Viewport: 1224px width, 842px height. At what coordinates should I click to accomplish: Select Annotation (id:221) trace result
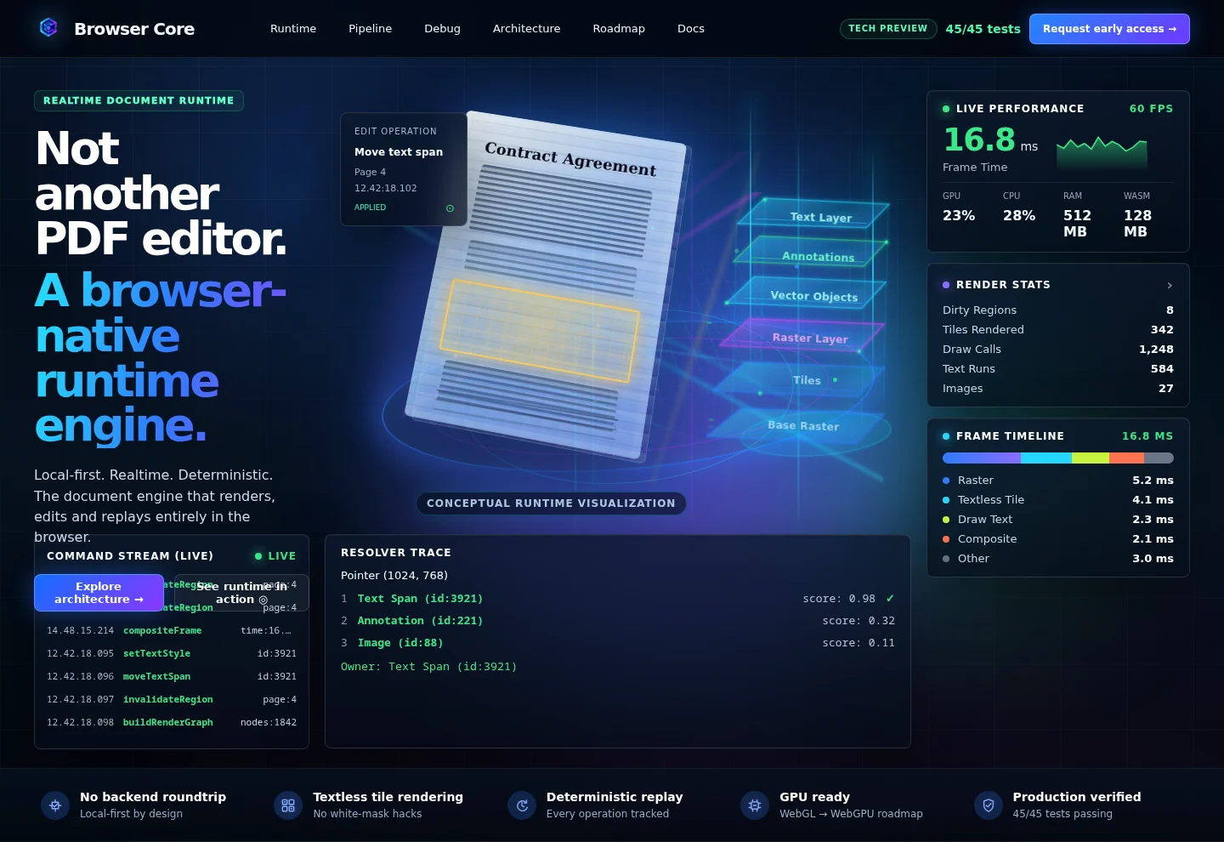click(x=618, y=621)
